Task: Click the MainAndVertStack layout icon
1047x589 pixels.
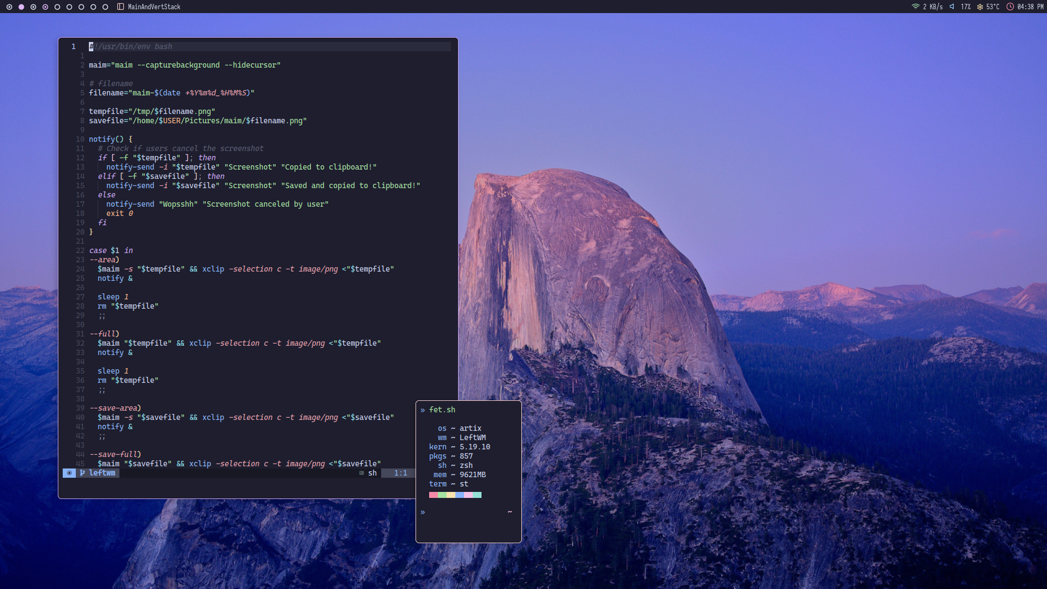Action: (x=121, y=7)
